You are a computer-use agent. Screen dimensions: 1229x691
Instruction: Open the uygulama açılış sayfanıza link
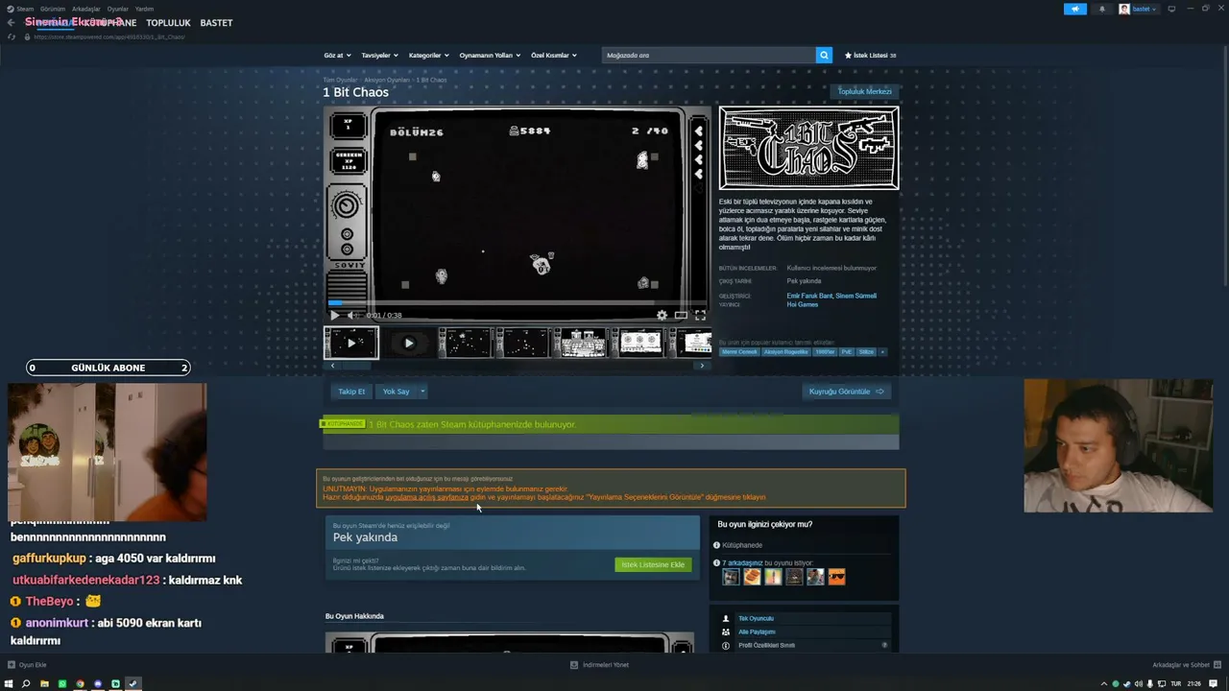[x=426, y=497]
